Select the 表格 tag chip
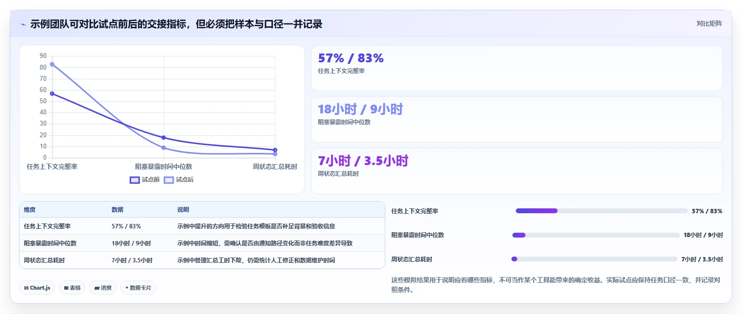 pyautogui.click(x=72, y=288)
